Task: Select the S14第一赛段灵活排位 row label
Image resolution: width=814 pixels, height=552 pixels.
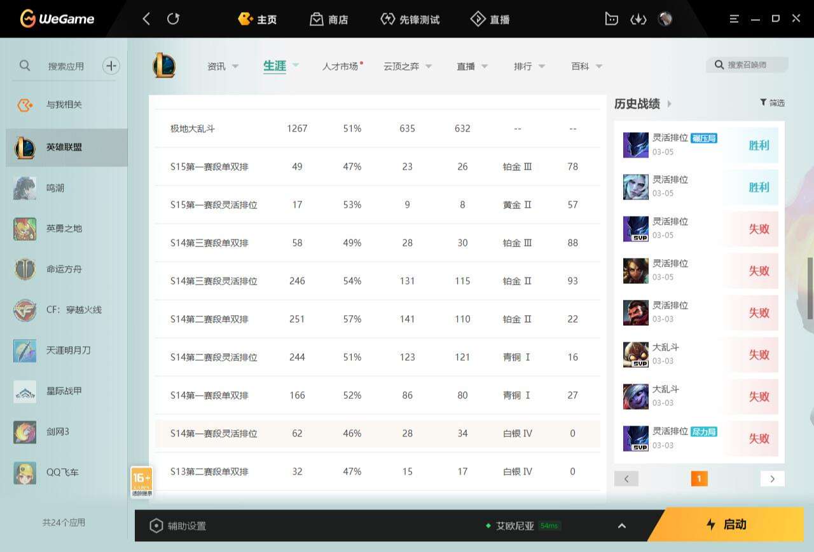Action: 214,433
